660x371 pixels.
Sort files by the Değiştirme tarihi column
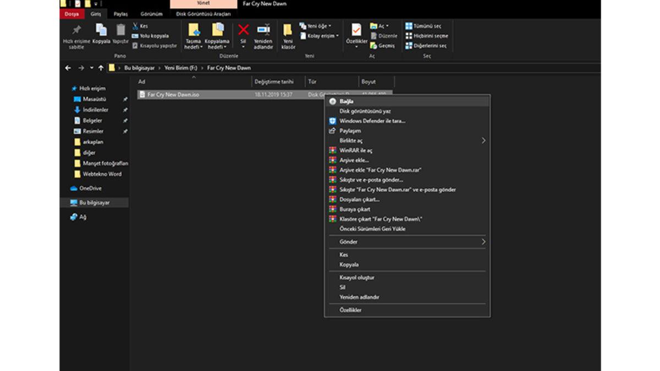point(274,82)
